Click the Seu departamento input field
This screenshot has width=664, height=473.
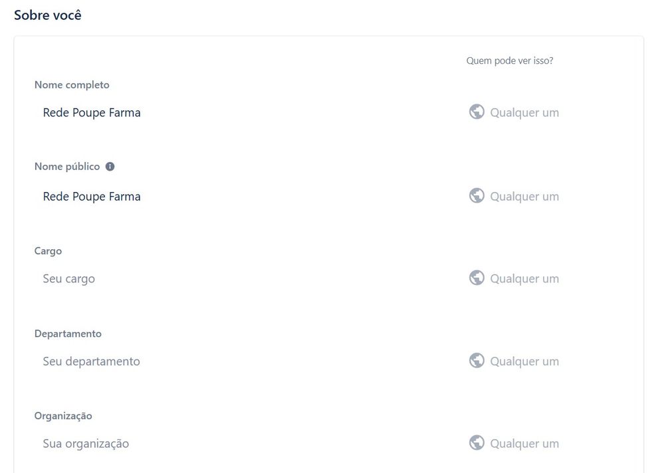point(246,361)
